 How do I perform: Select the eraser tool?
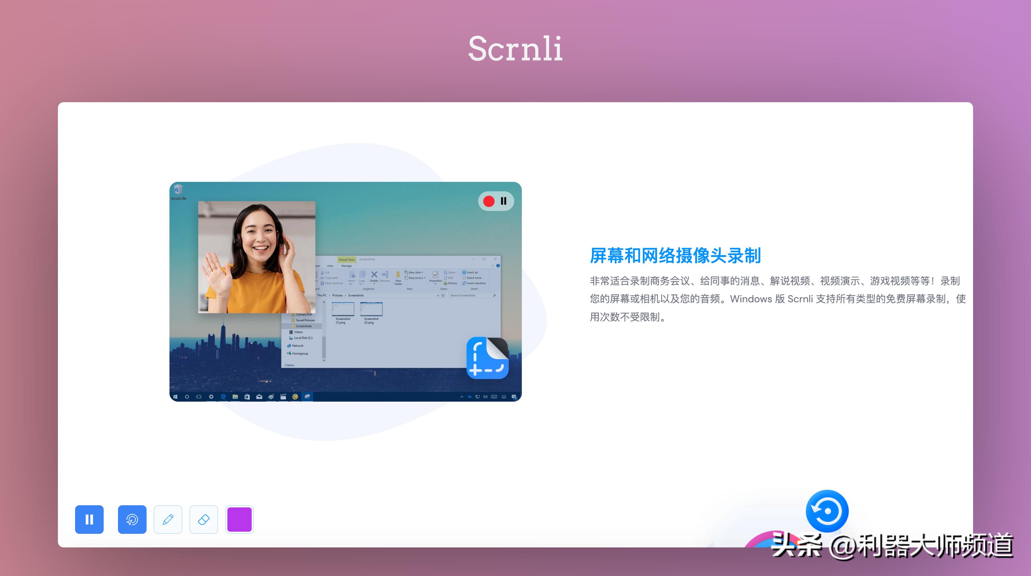click(204, 519)
